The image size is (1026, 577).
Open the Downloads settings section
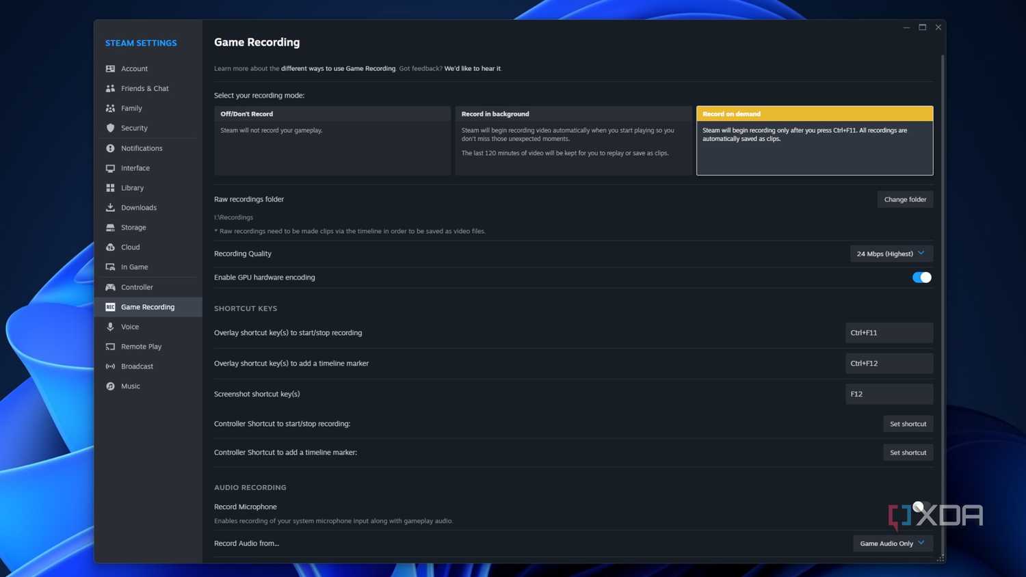coord(148,208)
